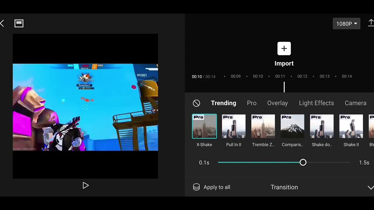Click the X-Shake label text
Viewport: 374px width, 210px height.
pos(204,145)
